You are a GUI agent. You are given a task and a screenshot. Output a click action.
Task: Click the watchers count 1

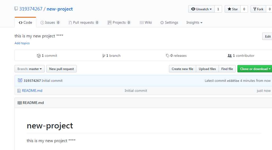218,9
